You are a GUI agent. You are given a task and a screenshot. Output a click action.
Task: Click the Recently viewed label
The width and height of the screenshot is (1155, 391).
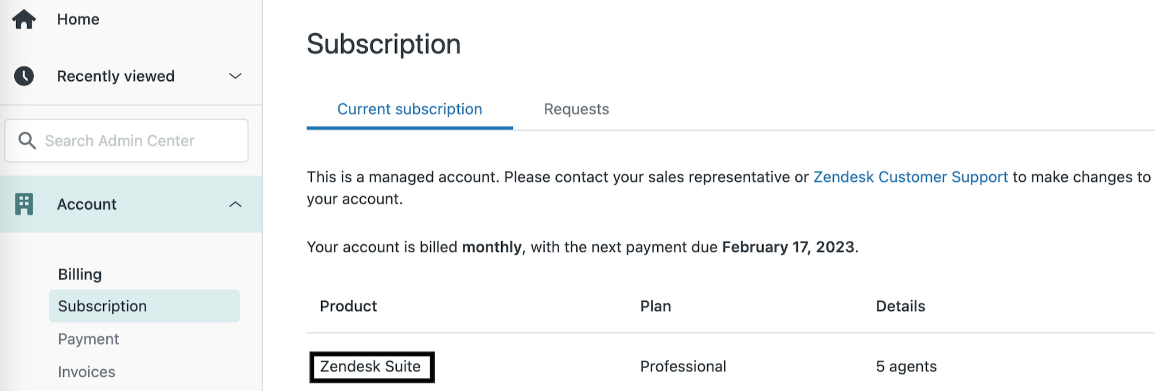[x=116, y=76]
